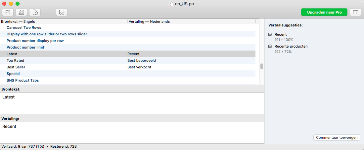364x150 pixels.
Task: Sort by 'Brontekst — Engels' column header
Action: (63, 21)
